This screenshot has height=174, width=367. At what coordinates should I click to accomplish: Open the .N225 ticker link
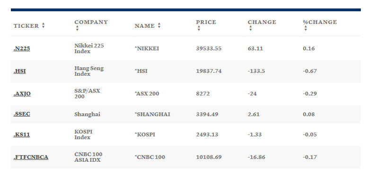click(22, 48)
